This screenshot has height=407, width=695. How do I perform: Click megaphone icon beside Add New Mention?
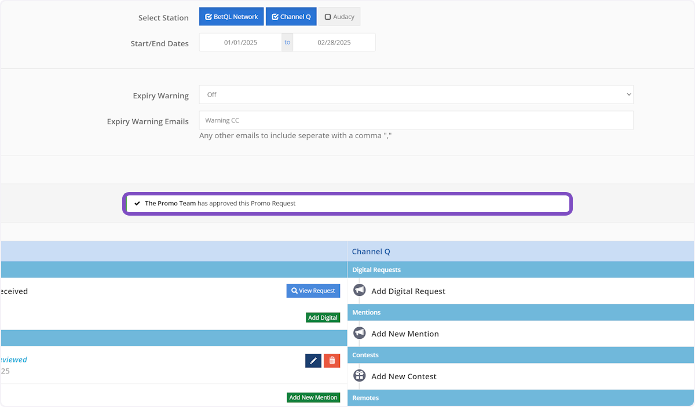coord(360,333)
